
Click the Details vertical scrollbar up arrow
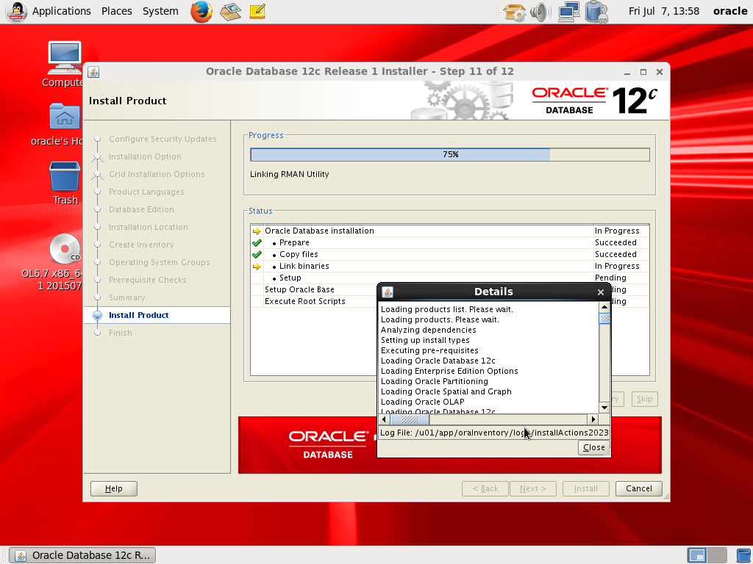tap(604, 307)
